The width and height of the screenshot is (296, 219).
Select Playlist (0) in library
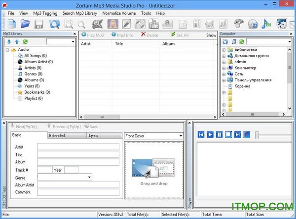(x=34, y=98)
